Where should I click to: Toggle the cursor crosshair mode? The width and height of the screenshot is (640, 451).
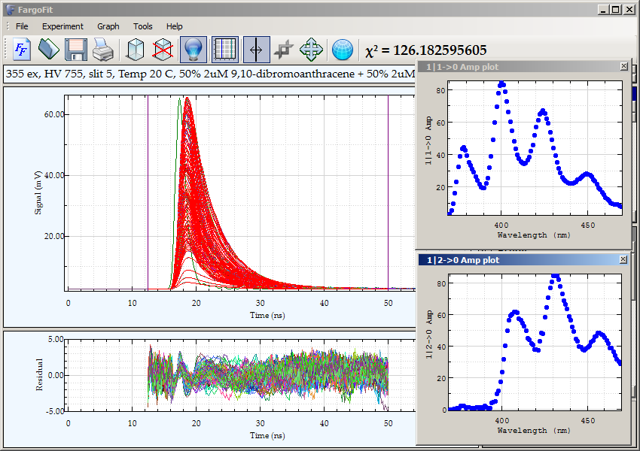[x=254, y=49]
